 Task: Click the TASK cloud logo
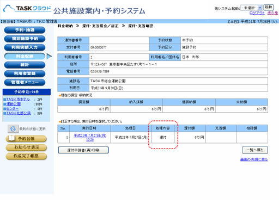tap(27, 8)
